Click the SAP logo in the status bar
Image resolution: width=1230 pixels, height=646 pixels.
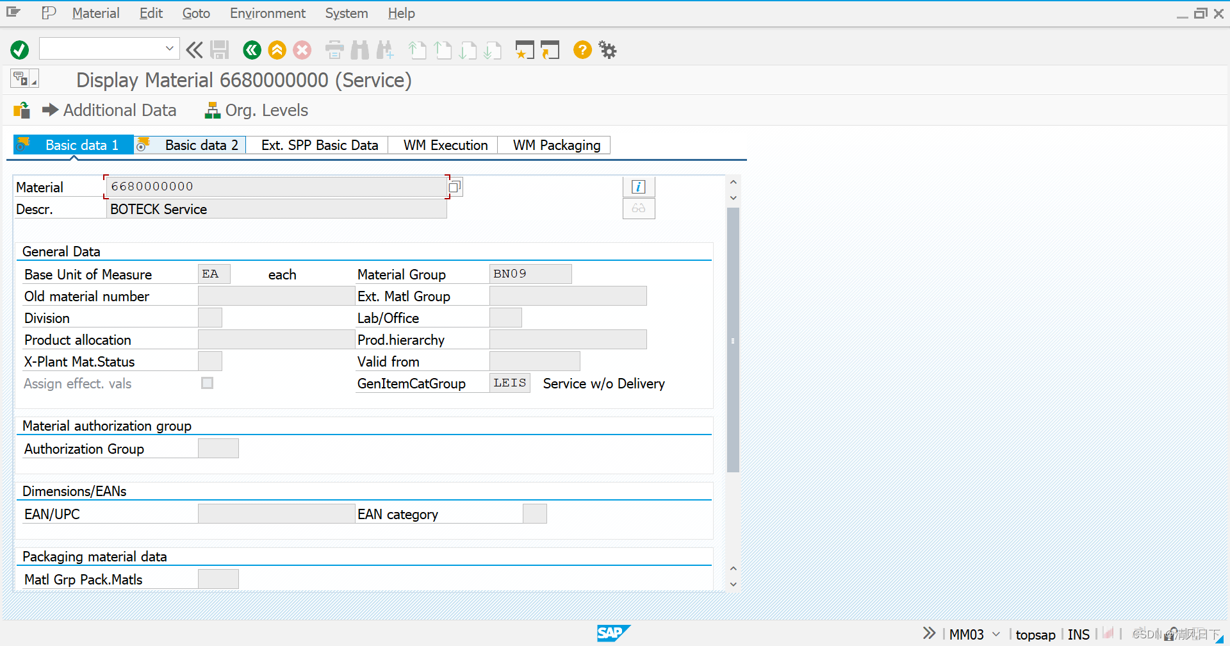click(613, 633)
